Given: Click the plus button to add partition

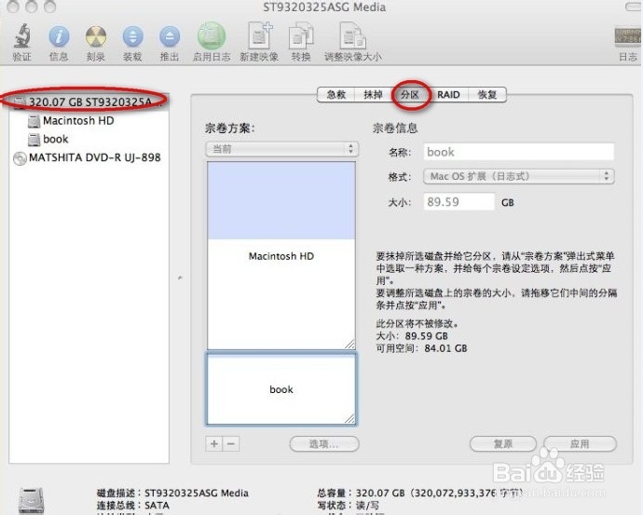Looking at the screenshot, I should (213, 443).
